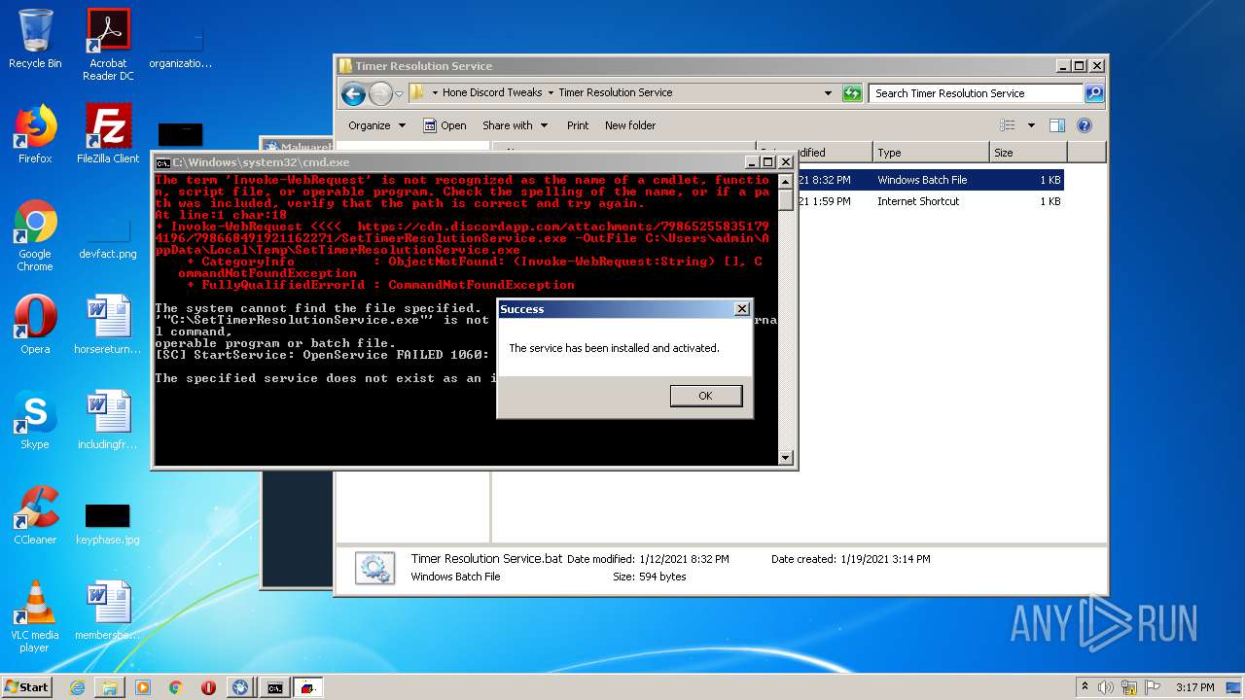This screenshot has height=700, width=1245.
Task: Click Print in Explorer toolbar
Action: click(578, 125)
